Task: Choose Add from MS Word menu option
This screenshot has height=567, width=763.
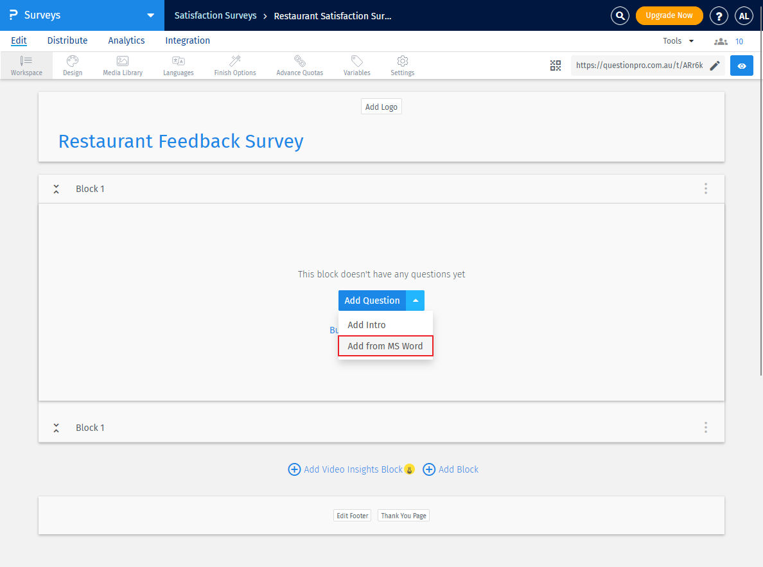Action: (x=385, y=345)
